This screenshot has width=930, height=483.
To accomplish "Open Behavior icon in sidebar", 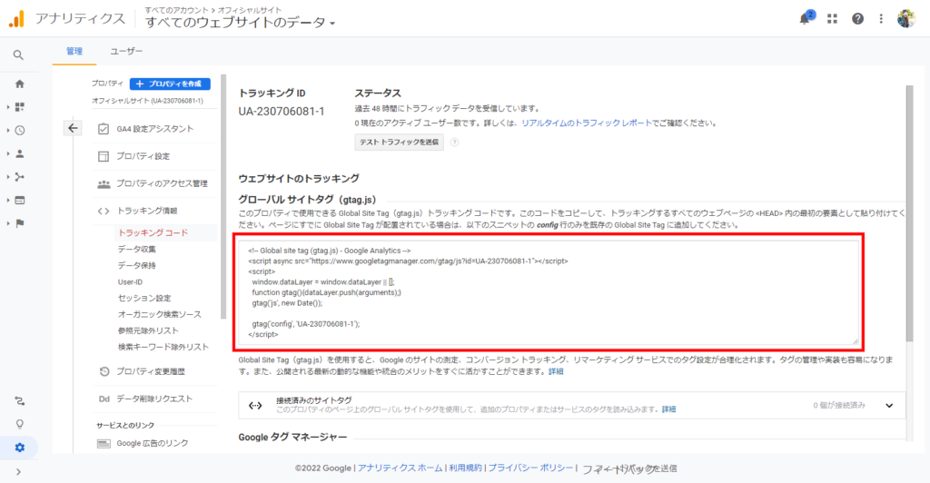I will (x=20, y=201).
